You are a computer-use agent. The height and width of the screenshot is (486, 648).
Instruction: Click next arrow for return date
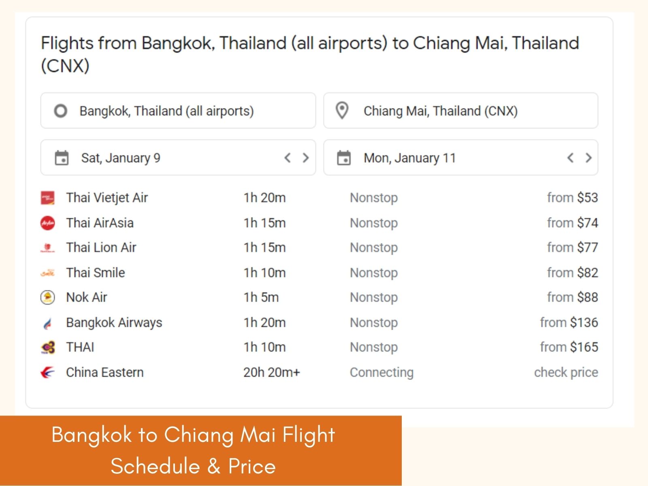(588, 158)
